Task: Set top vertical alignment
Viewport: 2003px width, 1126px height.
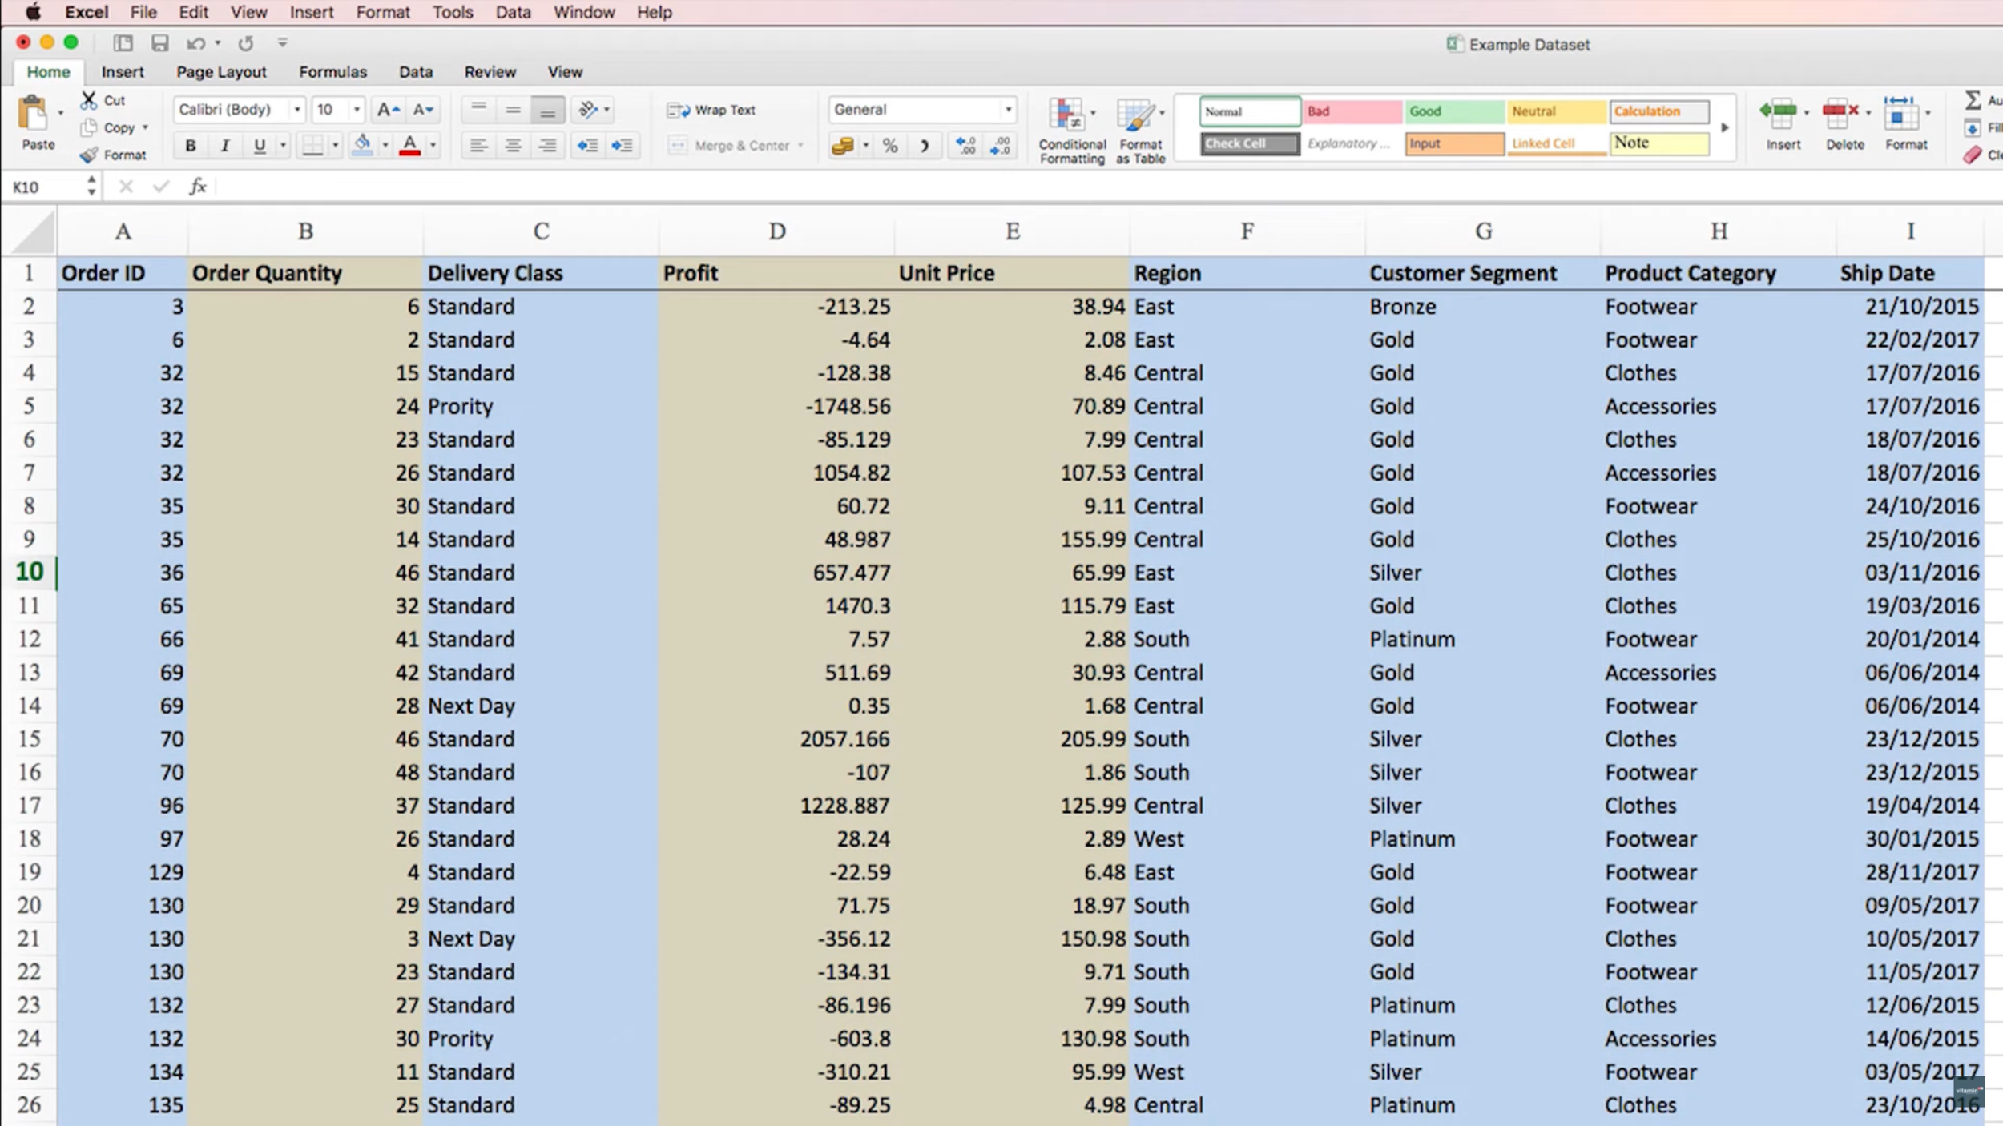Action: 478,110
